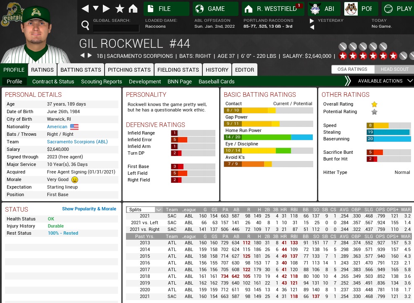
Task: Expand the Available Actions dropdown
Action: [x=380, y=81]
